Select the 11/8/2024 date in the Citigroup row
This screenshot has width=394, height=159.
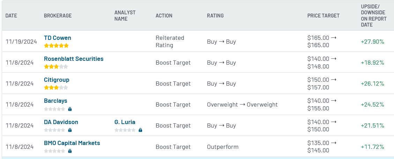click(x=20, y=84)
